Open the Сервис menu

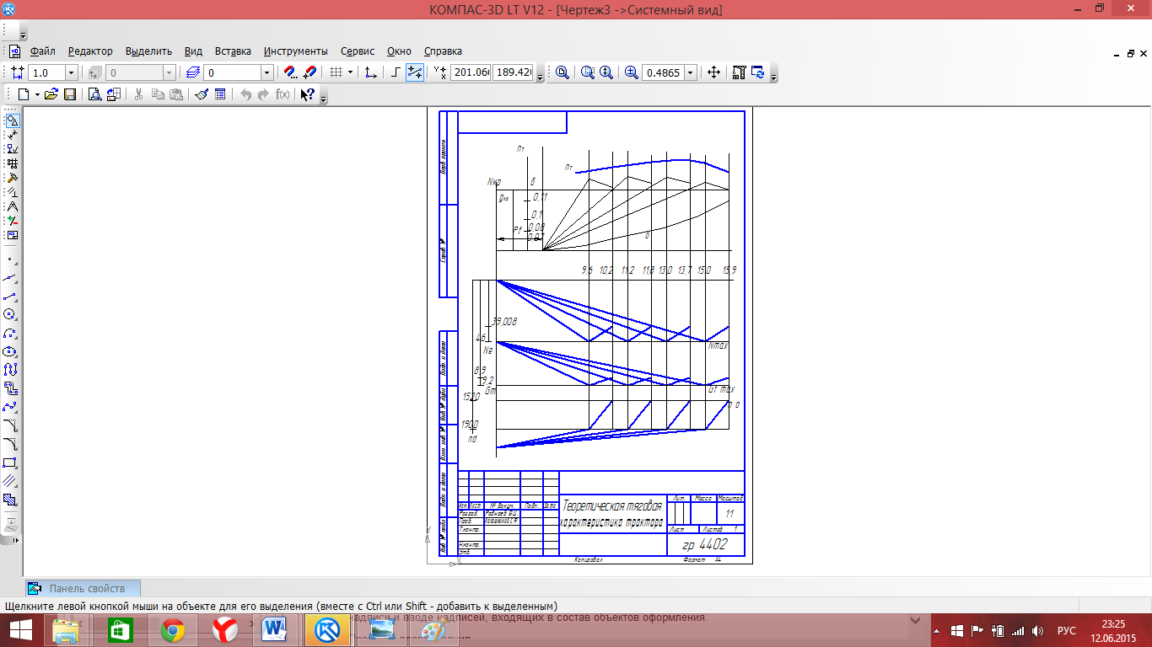click(x=358, y=51)
